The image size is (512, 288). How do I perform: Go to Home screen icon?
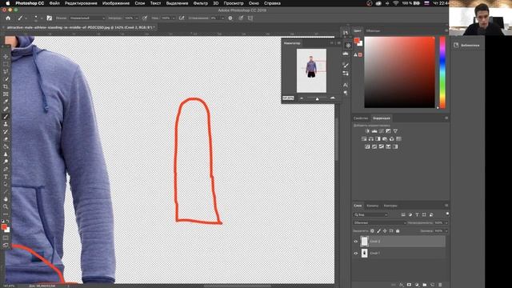(8, 18)
